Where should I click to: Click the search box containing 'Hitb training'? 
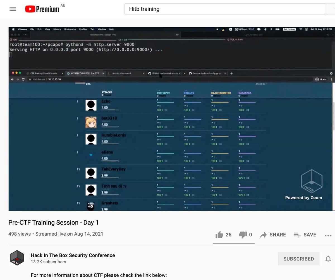pos(225,9)
